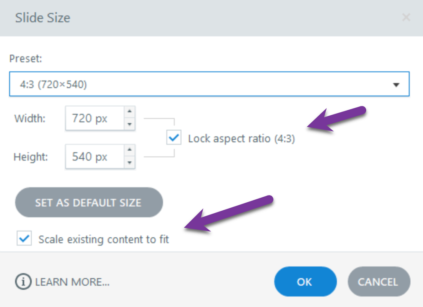Uncheck the Lock aspect ratio checkbox
Image resolution: width=423 pixels, height=307 pixels.
(x=174, y=138)
